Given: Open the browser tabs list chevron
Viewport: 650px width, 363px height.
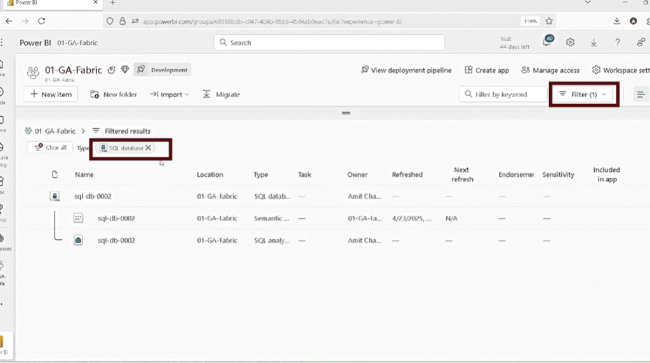Looking at the screenshot, I should 587,3.
